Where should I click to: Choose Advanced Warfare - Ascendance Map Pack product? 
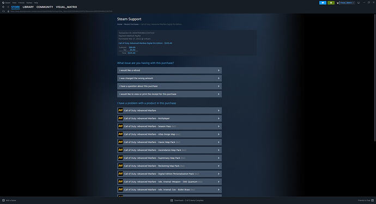tap(169, 150)
